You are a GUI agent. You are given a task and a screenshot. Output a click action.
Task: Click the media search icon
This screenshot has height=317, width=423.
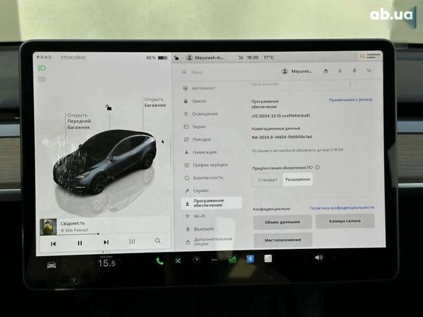click(x=158, y=240)
